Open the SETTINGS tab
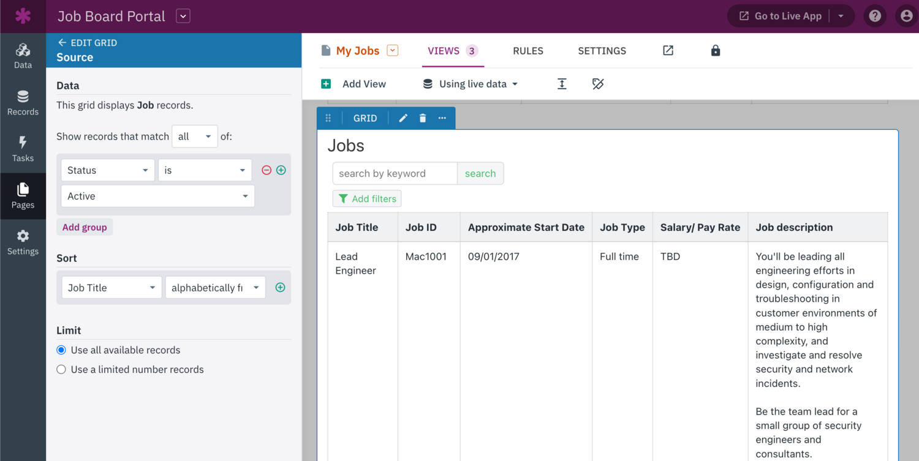This screenshot has width=919, height=461. coord(602,51)
